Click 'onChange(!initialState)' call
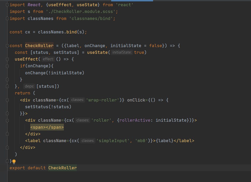This screenshot has height=182, width=251. (55, 73)
